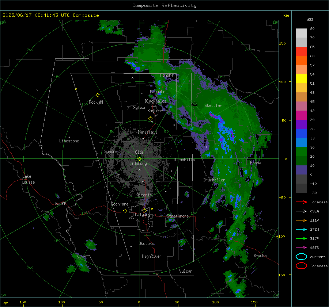Click the Banff label on map

click(x=60, y=203)
